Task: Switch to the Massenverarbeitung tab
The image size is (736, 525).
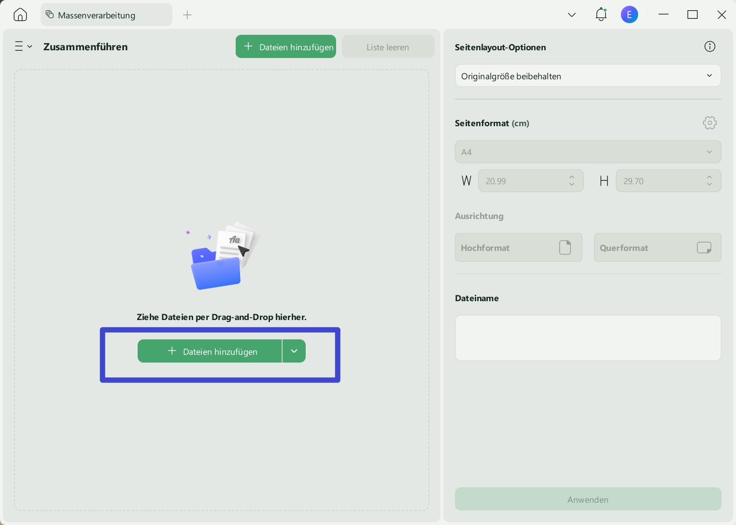Action: [106, 15]
